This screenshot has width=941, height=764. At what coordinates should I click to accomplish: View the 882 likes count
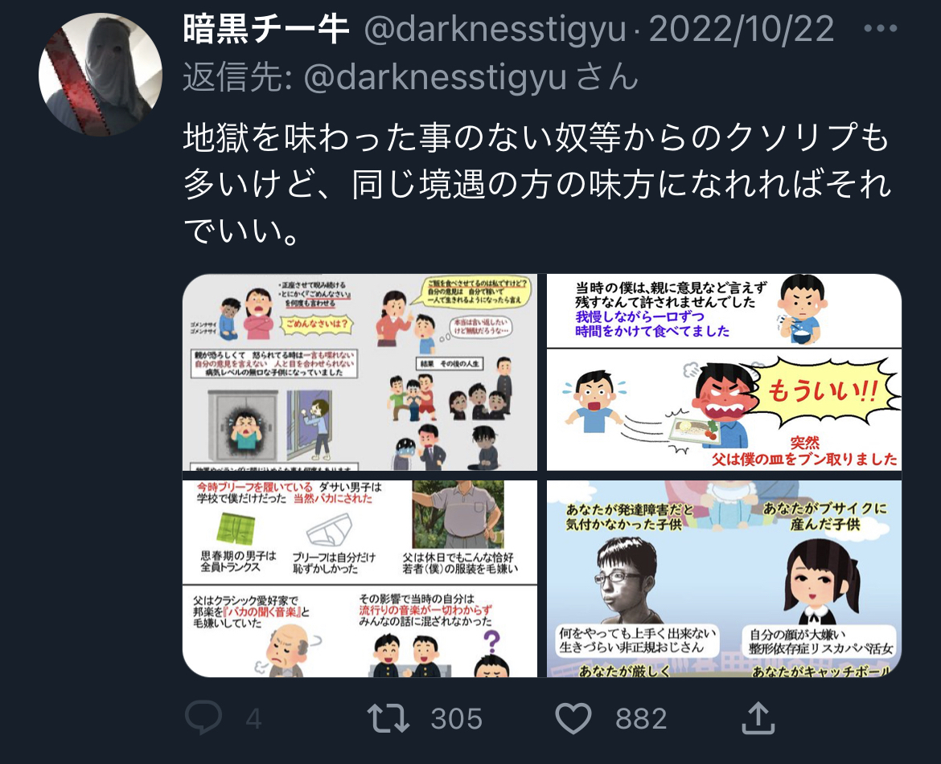click(641, 718)
